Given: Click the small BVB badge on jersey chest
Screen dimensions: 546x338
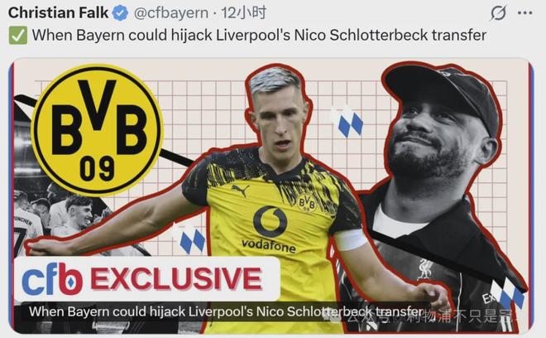Looking at the screenshot, I should click(x=306, y=203).
